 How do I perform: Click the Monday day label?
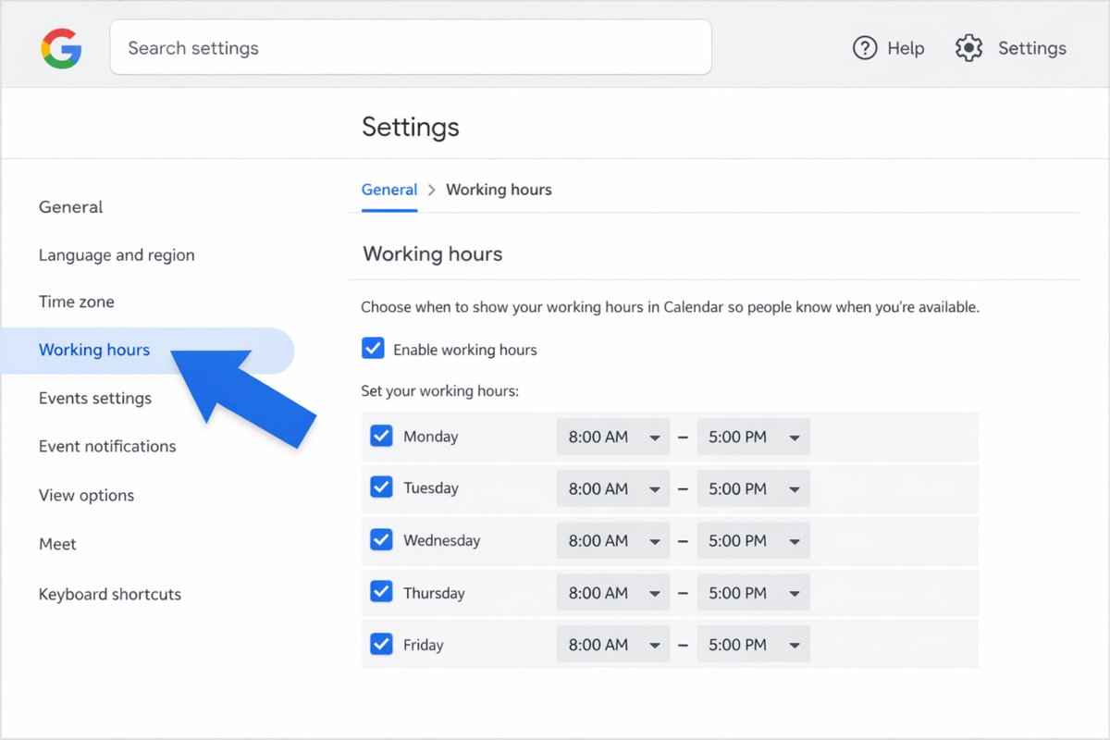coord(431,437)
